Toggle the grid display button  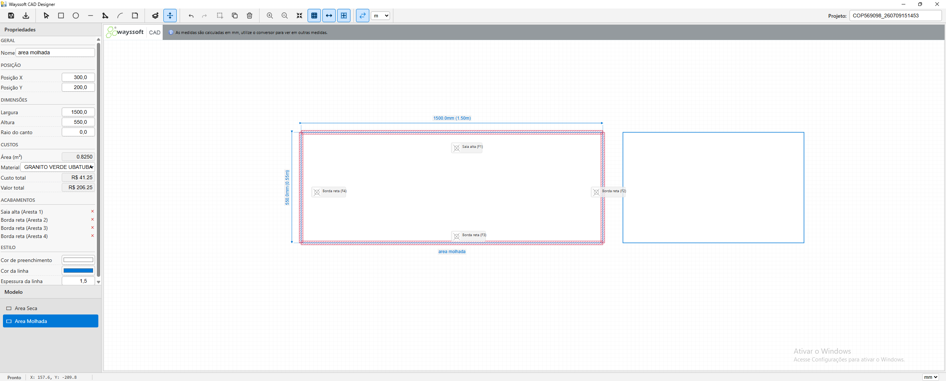[x=314, y=16]
